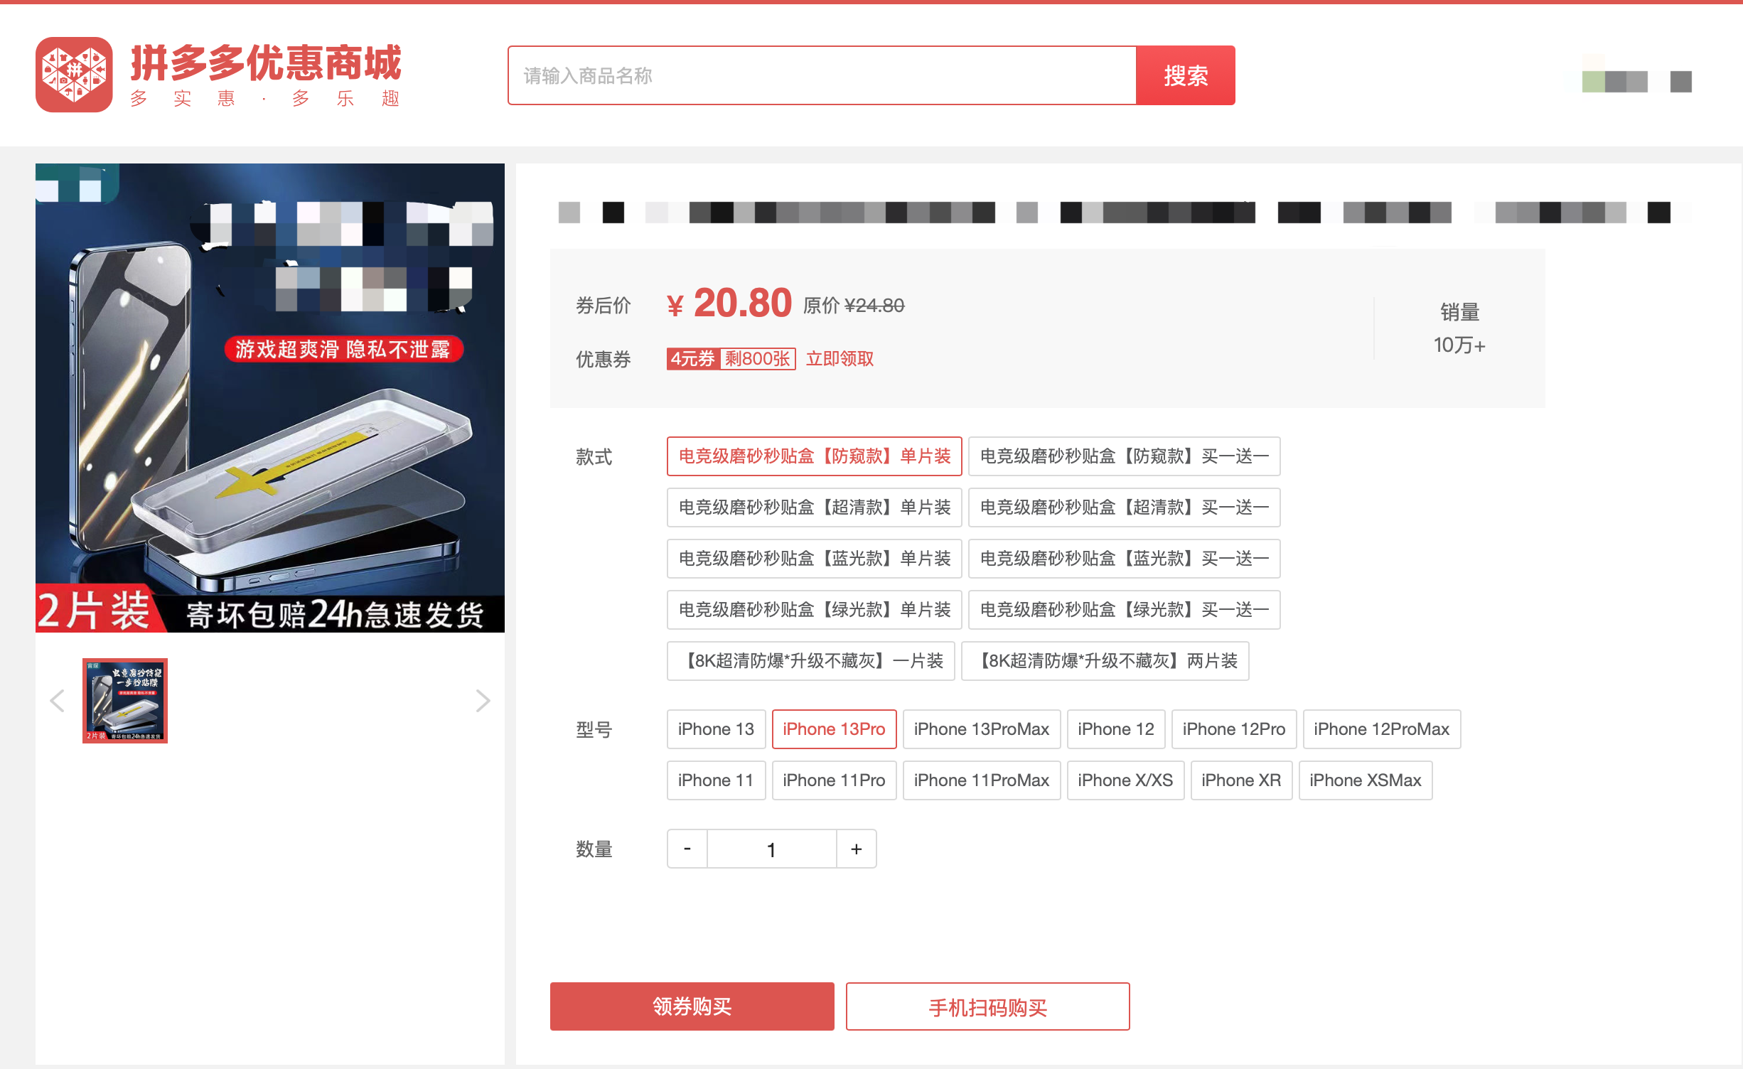Click the left arrow navigation icon
Viewport: 1743px width, 1069px height.
click(x=56, y=699)
